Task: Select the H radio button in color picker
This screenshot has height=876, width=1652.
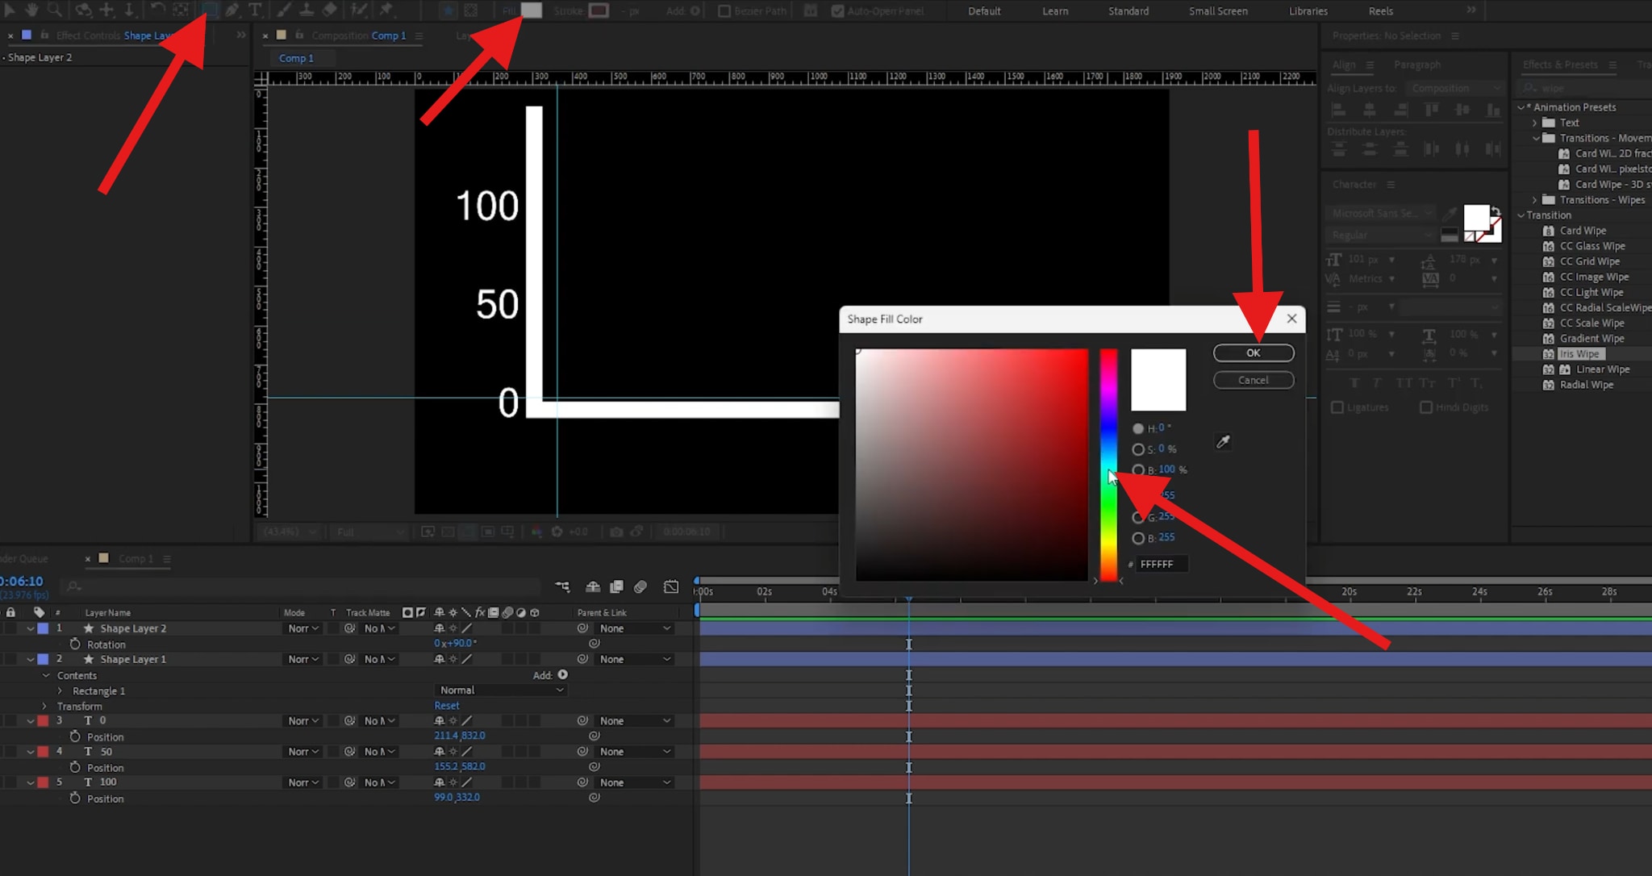Action: point(1137,428)
